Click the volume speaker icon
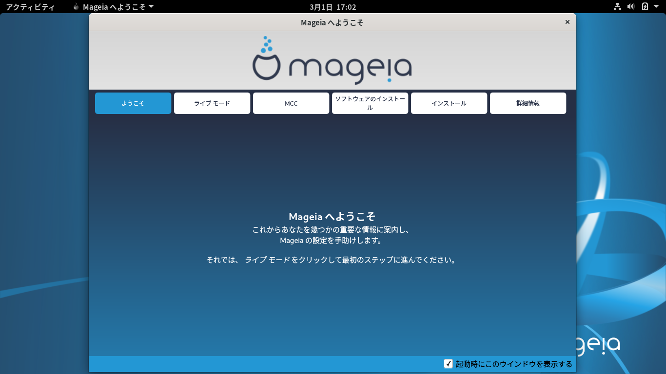The width and height of the screenshot is (666, 374). pyautogui.click(x=631, y=7)
